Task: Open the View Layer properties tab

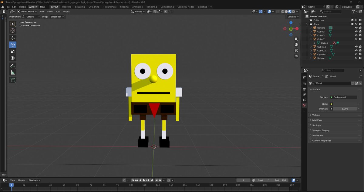Action: point(304,94)
